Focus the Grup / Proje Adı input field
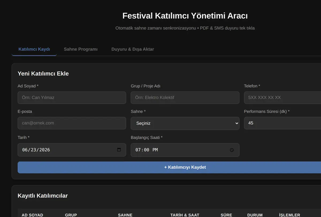321x217 pixels. [185, 98]
